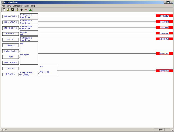174x132 pixels.
Task: Click the No-Operation block after ESTOP
Action: pos(29,39)
